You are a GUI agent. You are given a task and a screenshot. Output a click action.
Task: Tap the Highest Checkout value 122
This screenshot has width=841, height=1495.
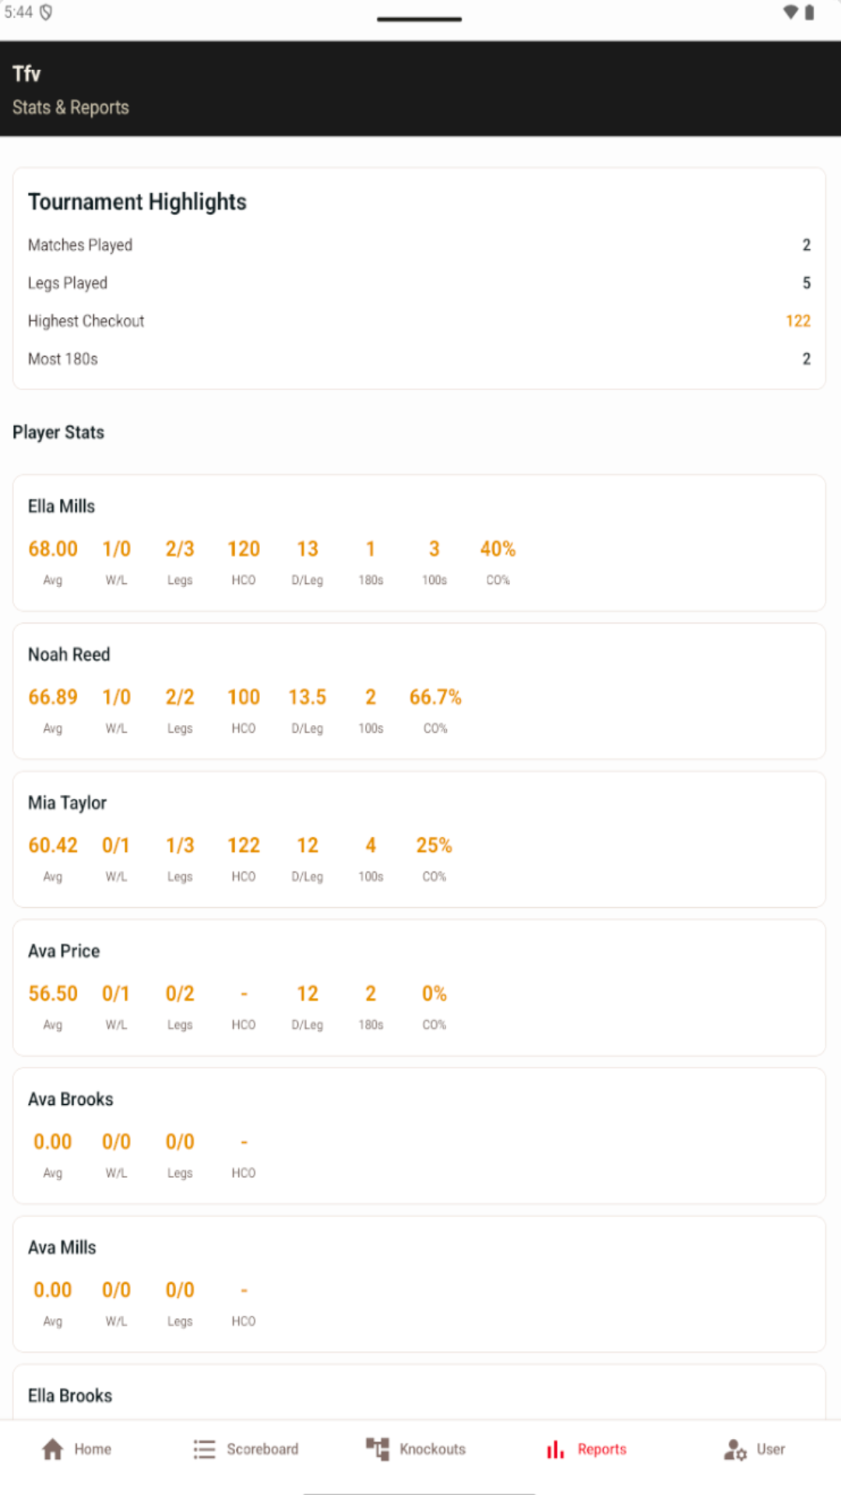[x=797, y=321]
